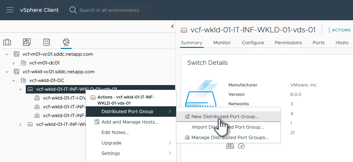Switch to Hosts and Clusters inventory view
Screen dimensions: 353x162
point(7,42)
